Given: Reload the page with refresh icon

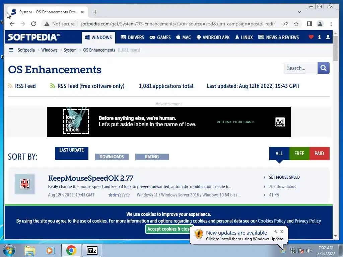Looking at the screenshot, I should [x=33, y=24].
